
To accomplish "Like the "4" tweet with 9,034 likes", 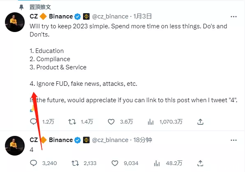I will pos(115,163).
